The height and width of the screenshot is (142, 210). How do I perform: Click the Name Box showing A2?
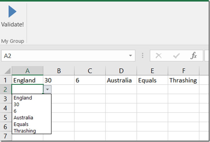tap(63, 56)
